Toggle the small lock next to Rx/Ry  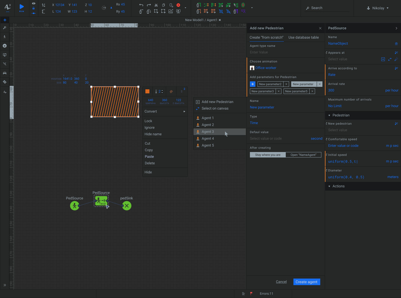tap(111, 8)
